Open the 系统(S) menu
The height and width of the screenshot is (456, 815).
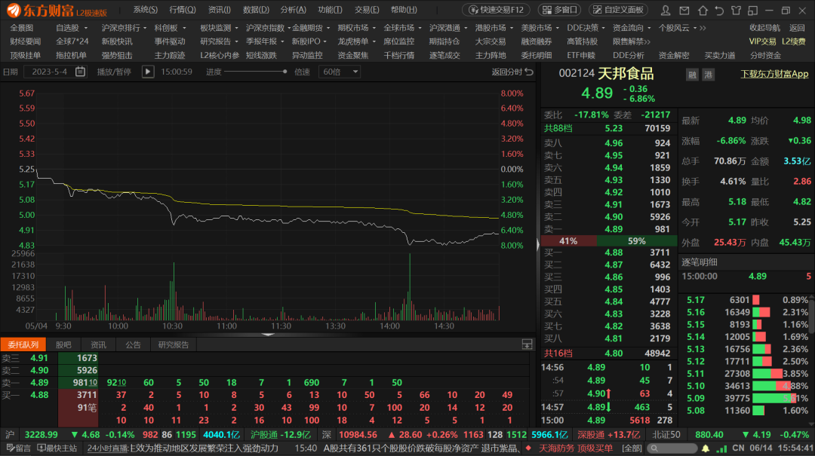[x=145, y=10]
